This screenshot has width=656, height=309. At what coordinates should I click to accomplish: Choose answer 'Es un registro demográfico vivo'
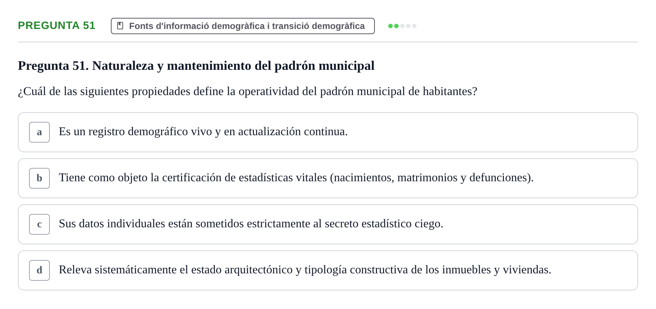point(328,132)
